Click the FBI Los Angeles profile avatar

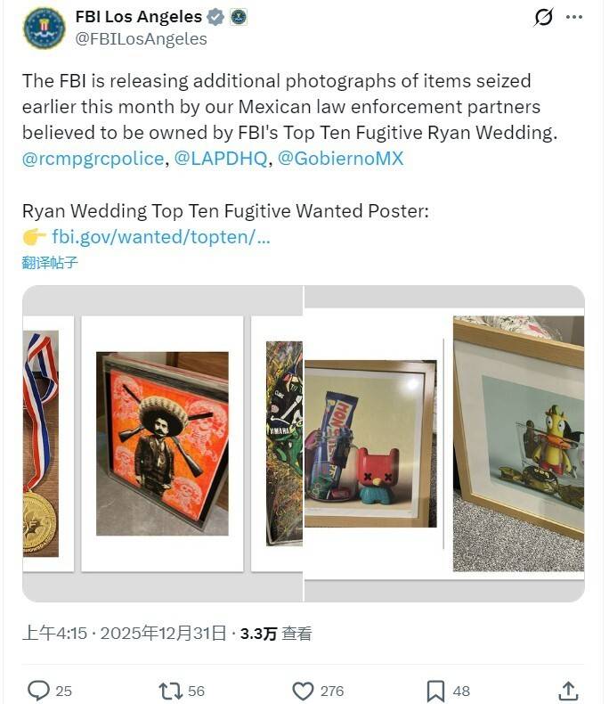coord(44,28)
